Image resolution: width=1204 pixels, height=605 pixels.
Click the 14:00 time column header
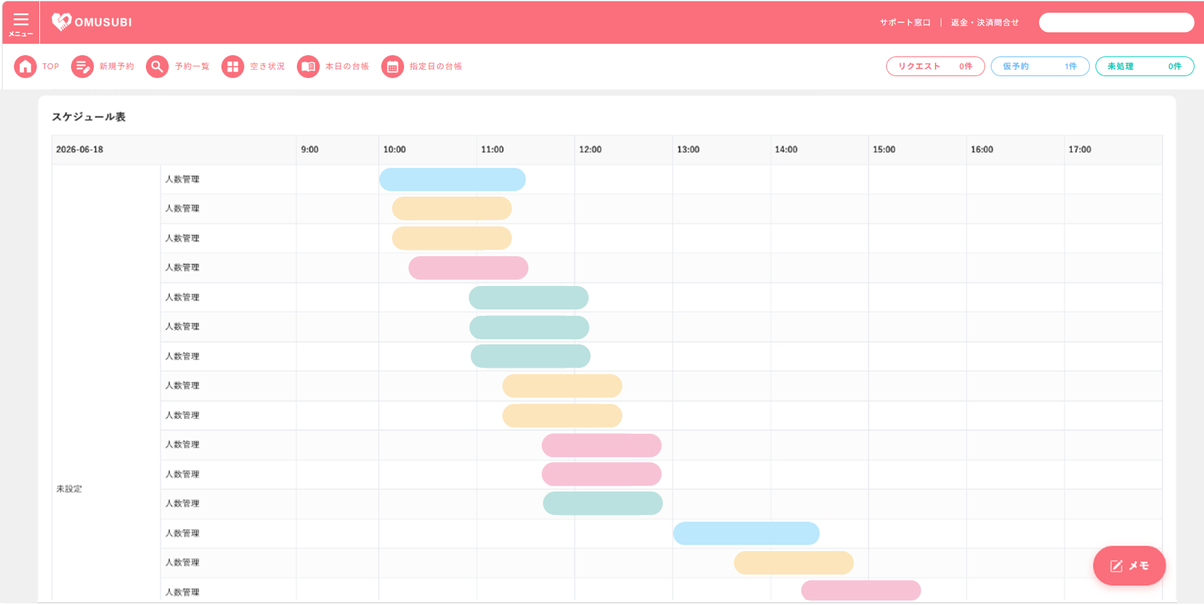[786, 150]
